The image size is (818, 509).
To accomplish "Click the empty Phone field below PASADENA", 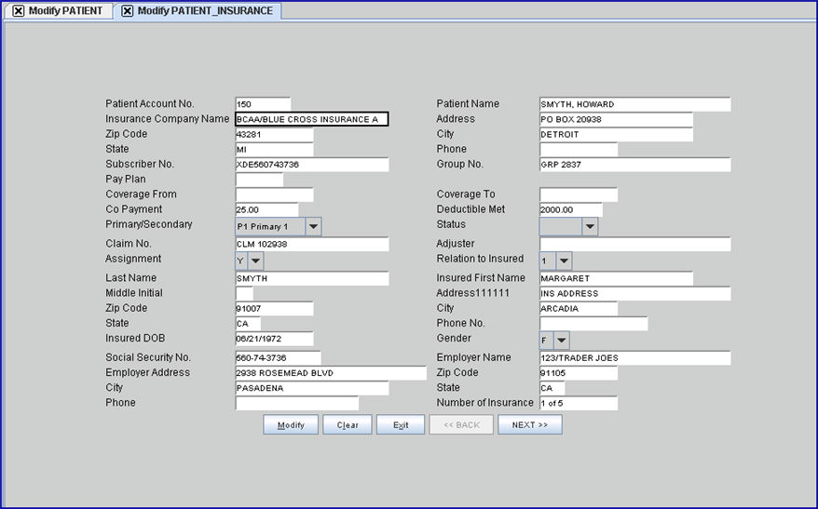I will 297,404.
